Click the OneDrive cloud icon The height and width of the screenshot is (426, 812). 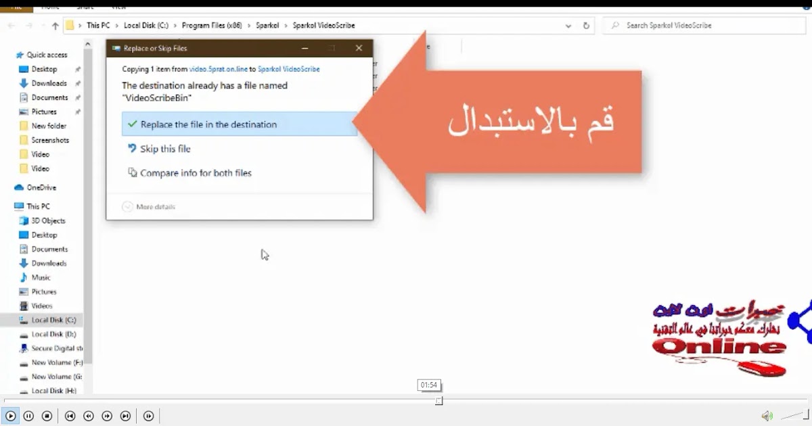pyautogui.click(x=19, y=187)
